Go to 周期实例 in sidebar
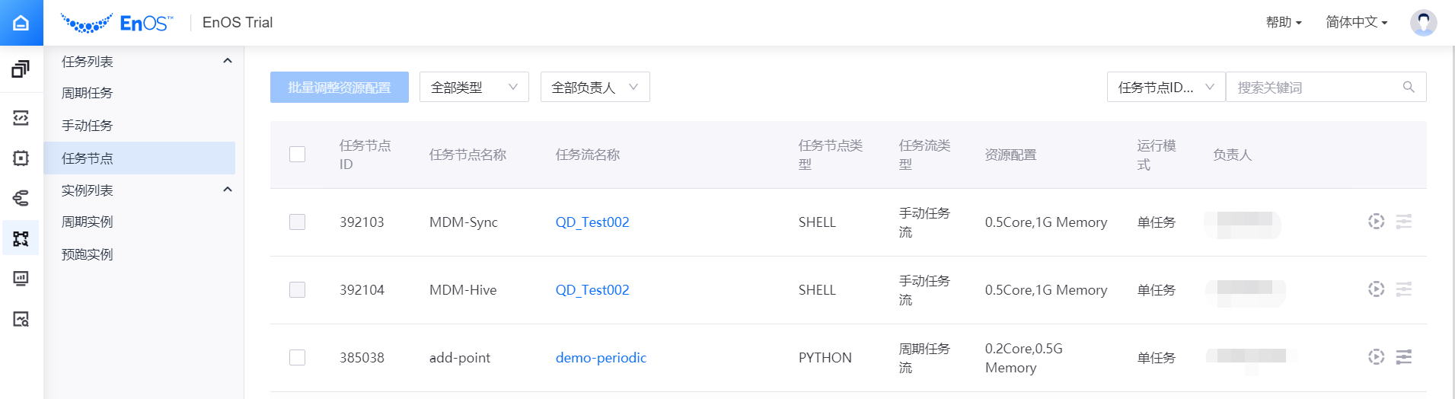This screenshot has width=1455, height=399. pyautogui.click(x=88, y=222)
